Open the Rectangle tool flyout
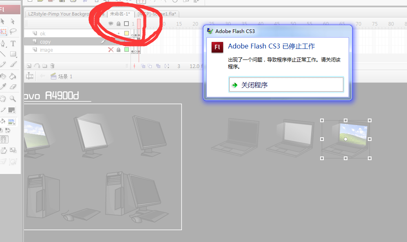Image resolution: width=407 pixels, height=242 pixels. (x=13, y=54)
